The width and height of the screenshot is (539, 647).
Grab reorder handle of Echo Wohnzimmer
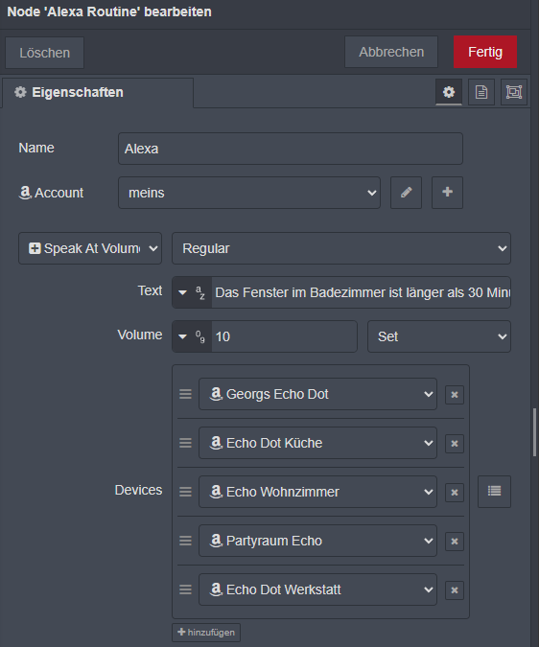(x=185, y=492)
